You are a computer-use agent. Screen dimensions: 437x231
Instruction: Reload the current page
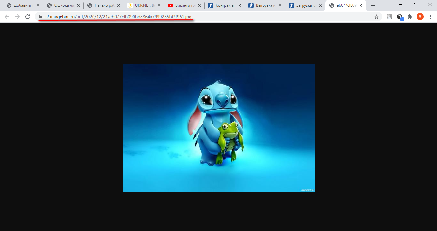[x=28, y=17]
